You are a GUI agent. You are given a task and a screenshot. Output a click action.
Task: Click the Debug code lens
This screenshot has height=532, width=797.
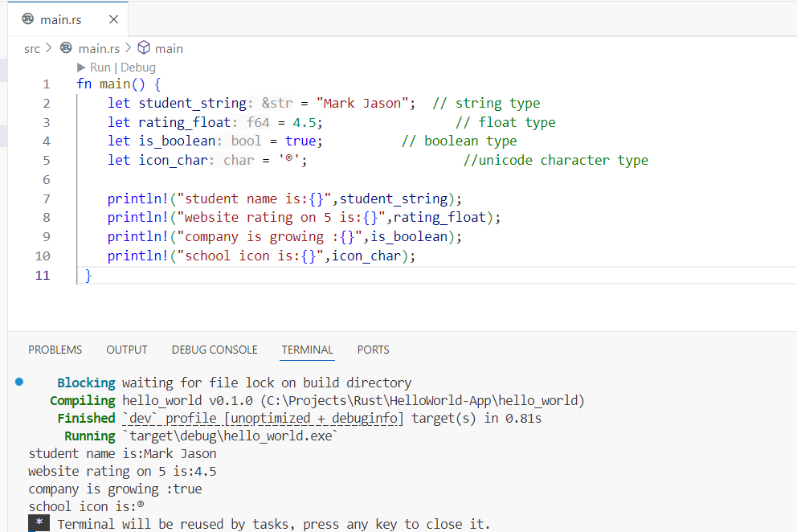pos(137,68)
